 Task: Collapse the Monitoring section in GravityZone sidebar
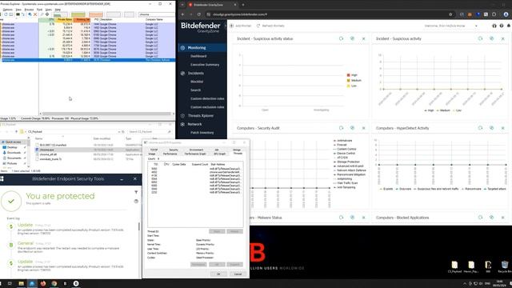pos(202,48)
